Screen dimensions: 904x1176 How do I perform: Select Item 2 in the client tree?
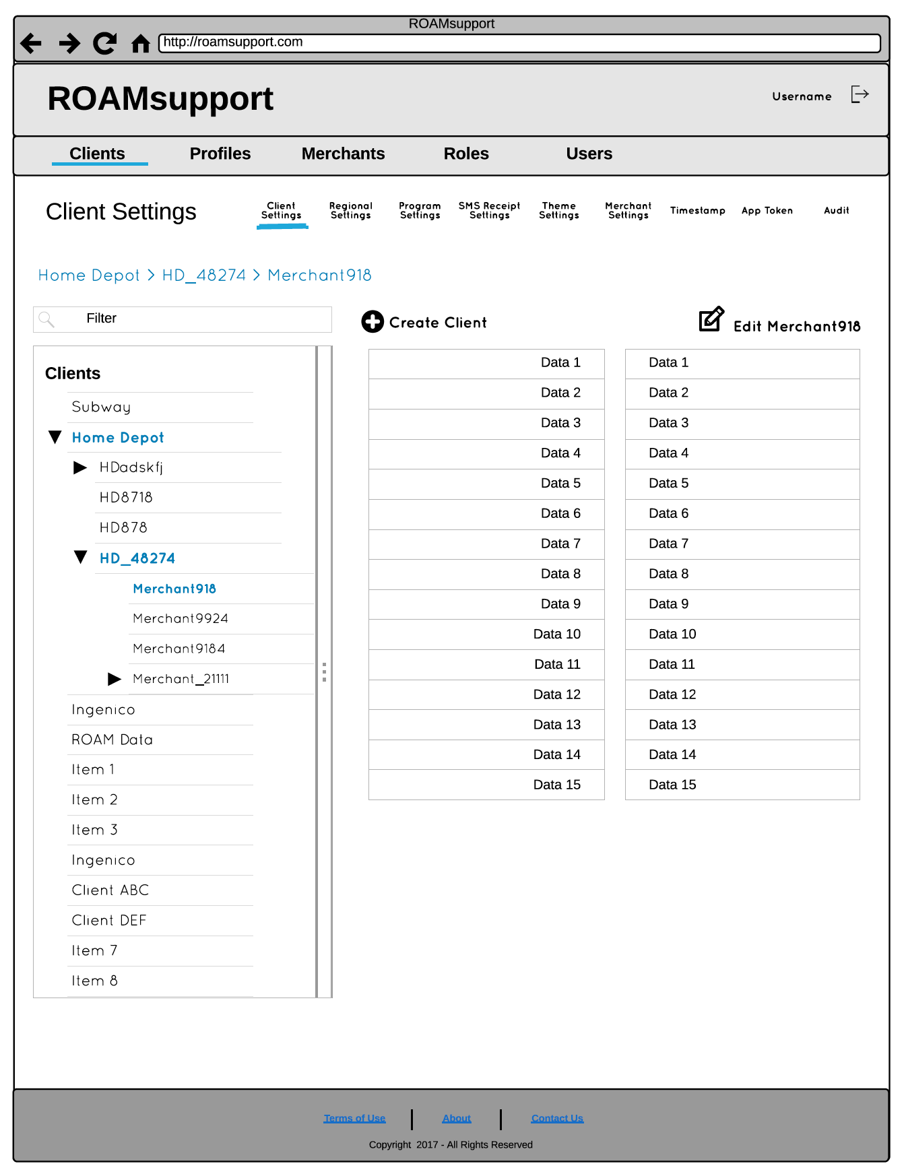(94, 799)
